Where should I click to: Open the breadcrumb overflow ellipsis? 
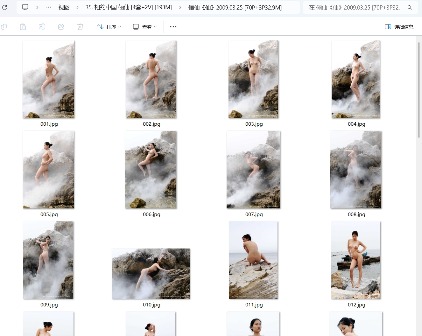point(48,7)
